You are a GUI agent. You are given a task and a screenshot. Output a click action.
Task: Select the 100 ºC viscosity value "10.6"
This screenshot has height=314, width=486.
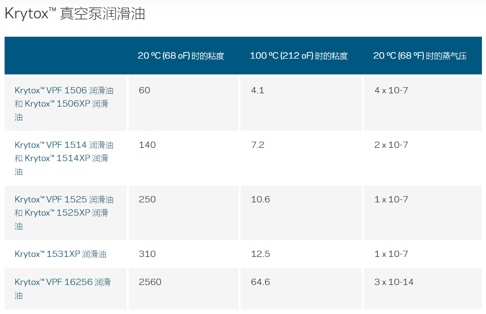tap(261, 199)
